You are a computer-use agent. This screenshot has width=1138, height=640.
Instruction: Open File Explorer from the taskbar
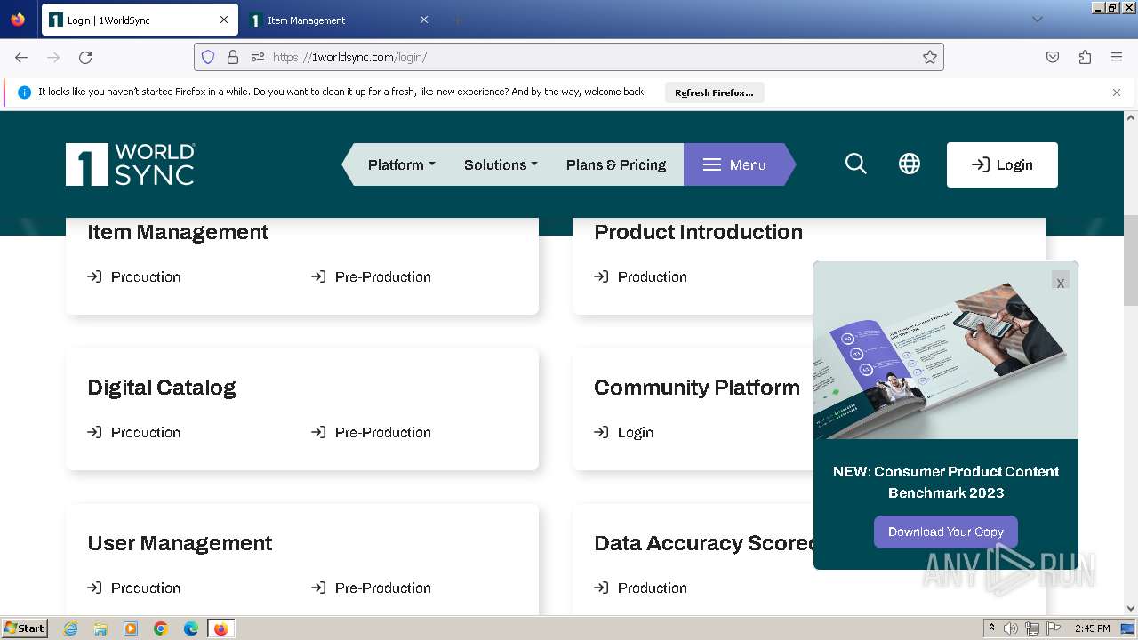click(100, 628)
